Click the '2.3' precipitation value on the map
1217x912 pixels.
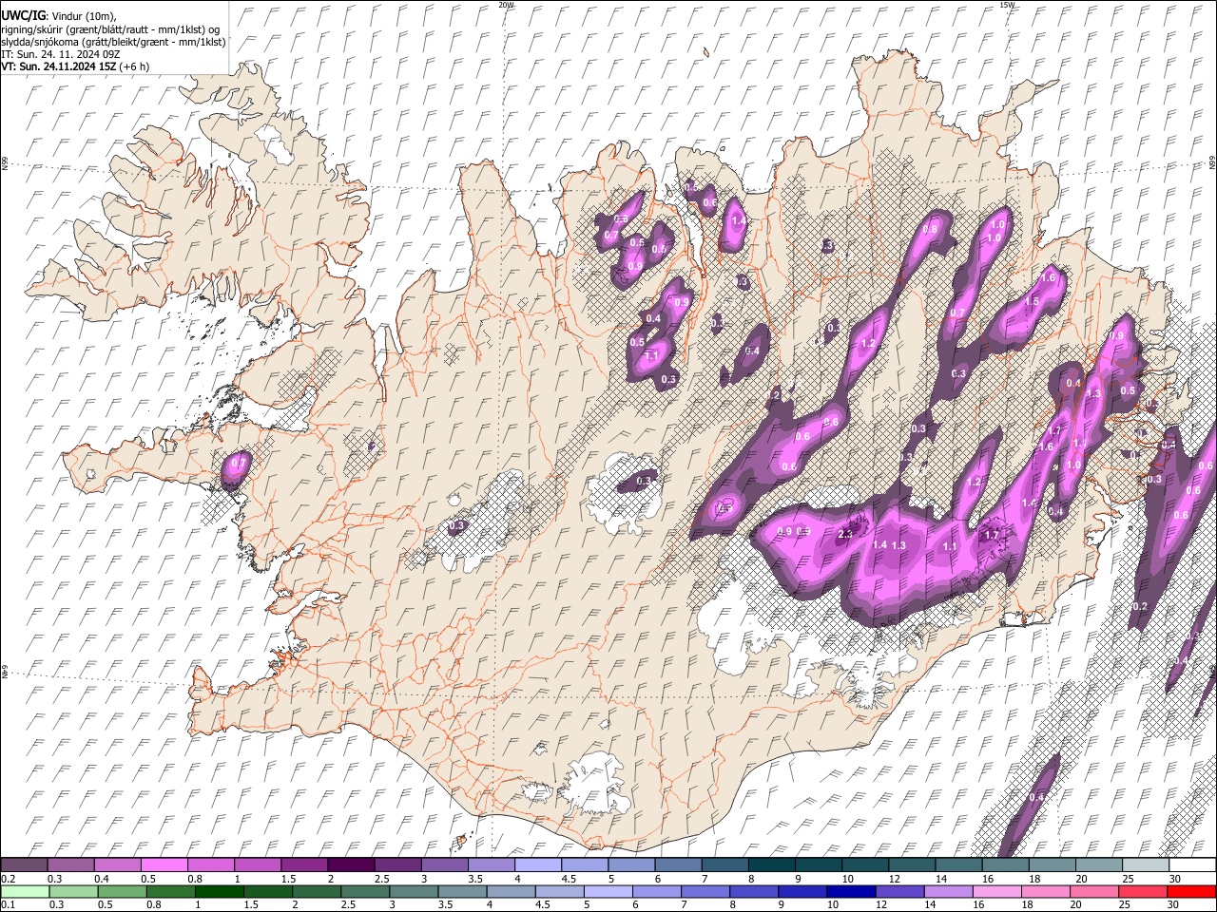pos(845,534)
